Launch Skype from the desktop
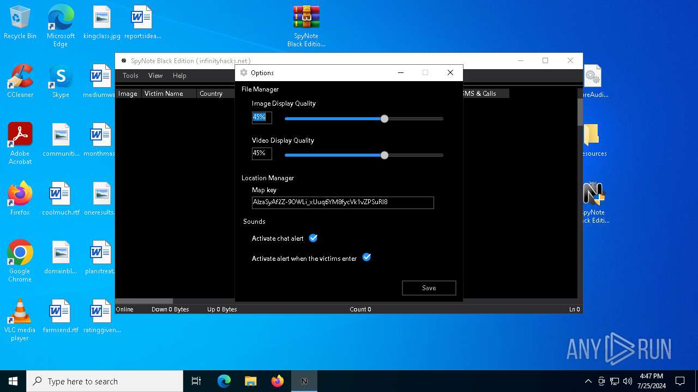Screen dimensions: 698x392 coord(61,82)
